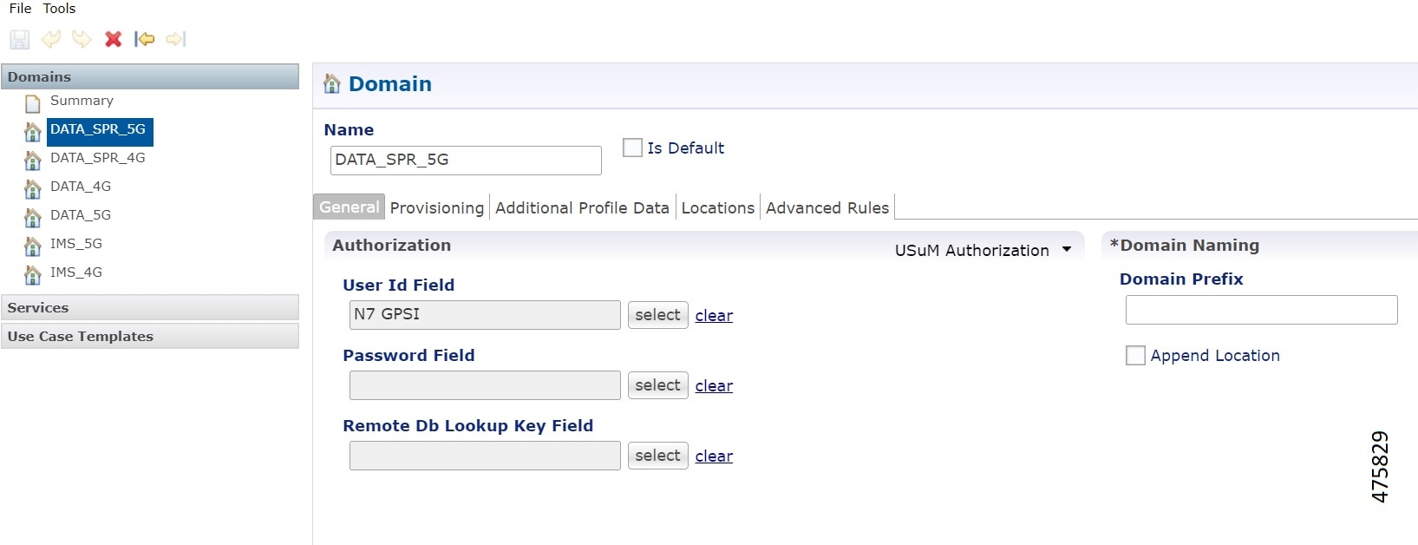This screenshot has width=1418, height=545.
Task: Switch to the General tab
Action: [349, 207]
